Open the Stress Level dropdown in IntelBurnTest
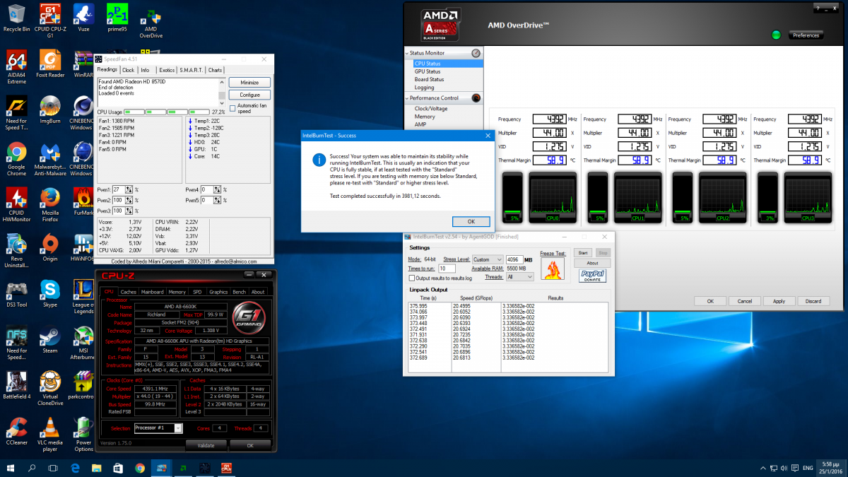 tap(488, 259)
